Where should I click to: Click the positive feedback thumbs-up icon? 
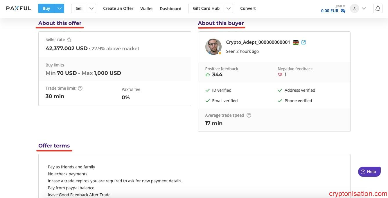point(207,75)
